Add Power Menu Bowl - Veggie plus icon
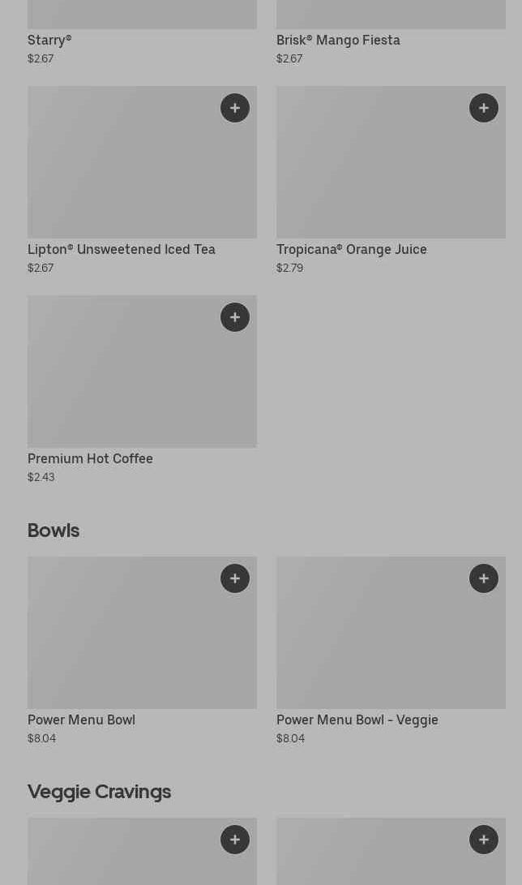Image resolution: width=522 pixels, height=885 pixels. [x=484, y=578]
